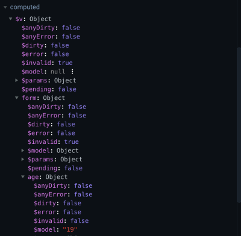Select age's $dirty: false property
Screen dimensions: 241x236
58,203
